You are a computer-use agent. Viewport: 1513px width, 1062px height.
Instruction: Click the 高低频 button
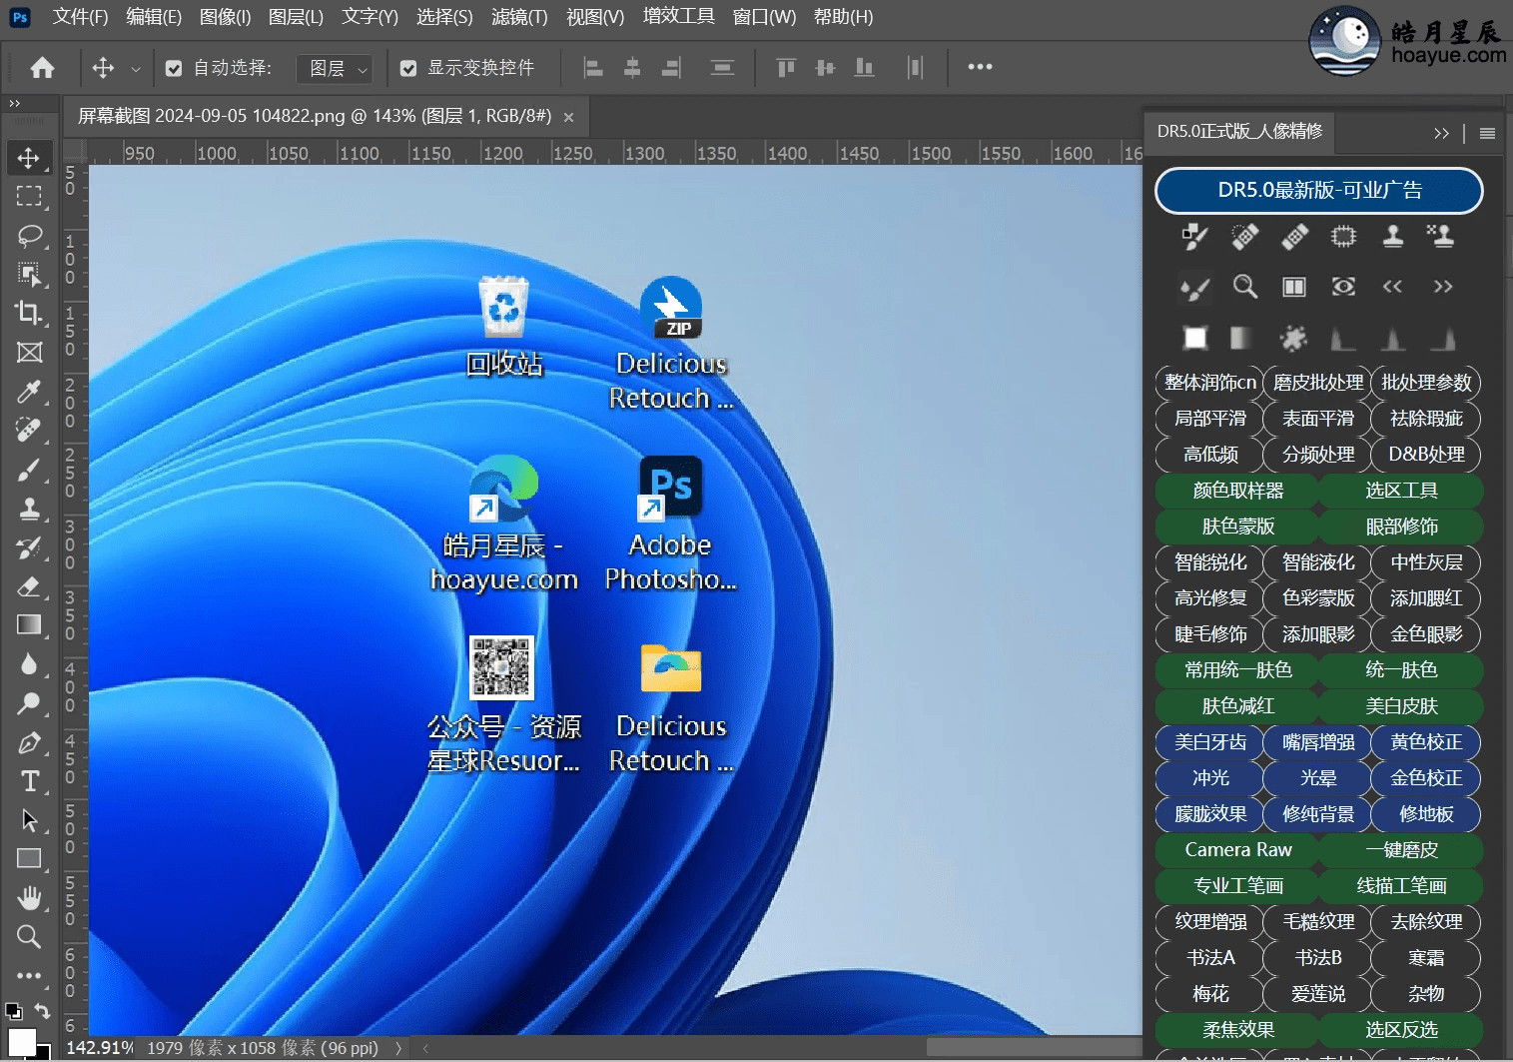1210,455
